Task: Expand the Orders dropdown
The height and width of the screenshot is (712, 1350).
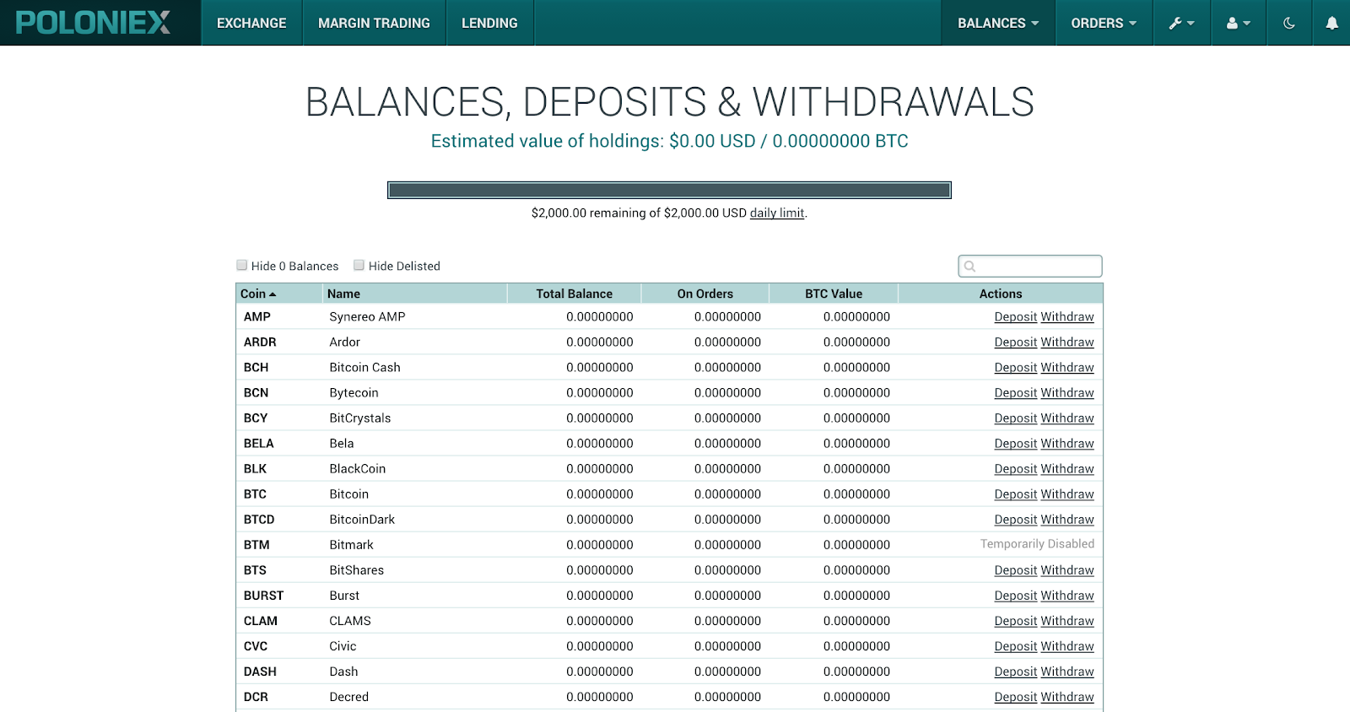Action: 1104,23
